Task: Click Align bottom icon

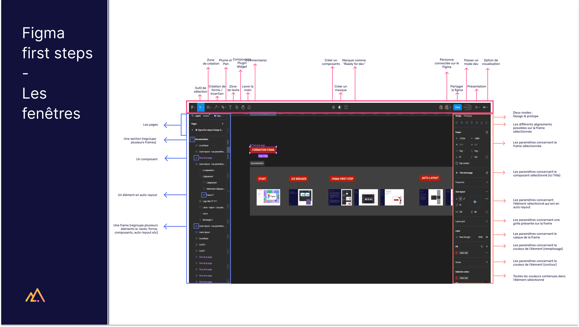Action: click(482, 123)
